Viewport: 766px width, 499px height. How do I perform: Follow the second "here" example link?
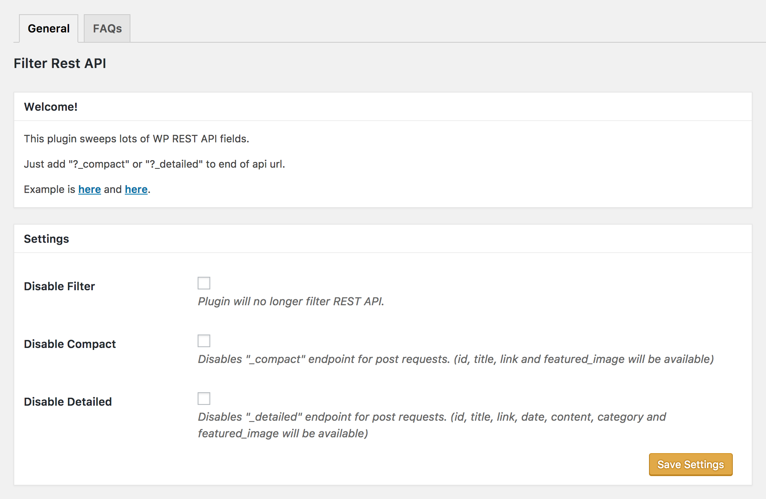coord(136,189)
